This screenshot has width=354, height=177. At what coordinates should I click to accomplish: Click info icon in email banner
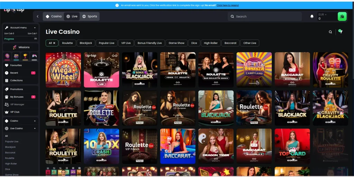tap(117, 5)
